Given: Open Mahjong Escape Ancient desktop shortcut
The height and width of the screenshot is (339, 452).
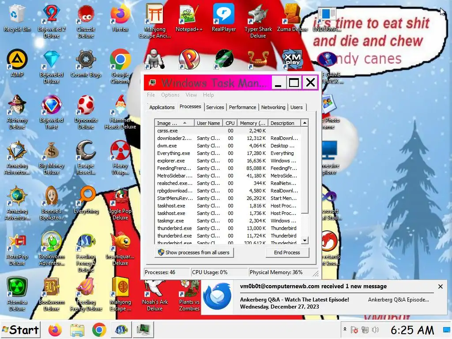Looking at the screenshot, I should [x=155, y=22].
